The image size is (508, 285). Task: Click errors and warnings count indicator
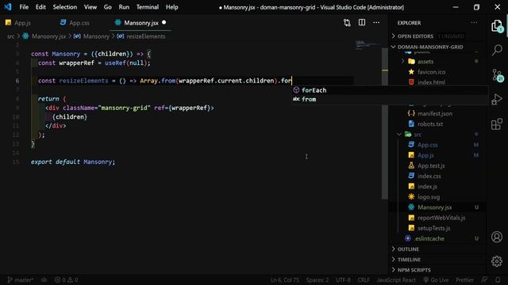click(x=66, y=279)
